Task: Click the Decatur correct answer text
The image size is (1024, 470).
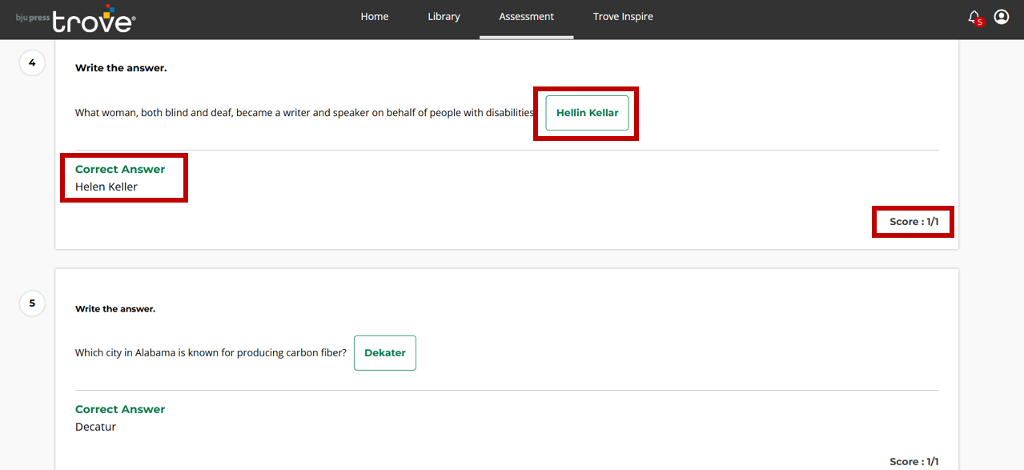Action: click(x=95, y=427)
